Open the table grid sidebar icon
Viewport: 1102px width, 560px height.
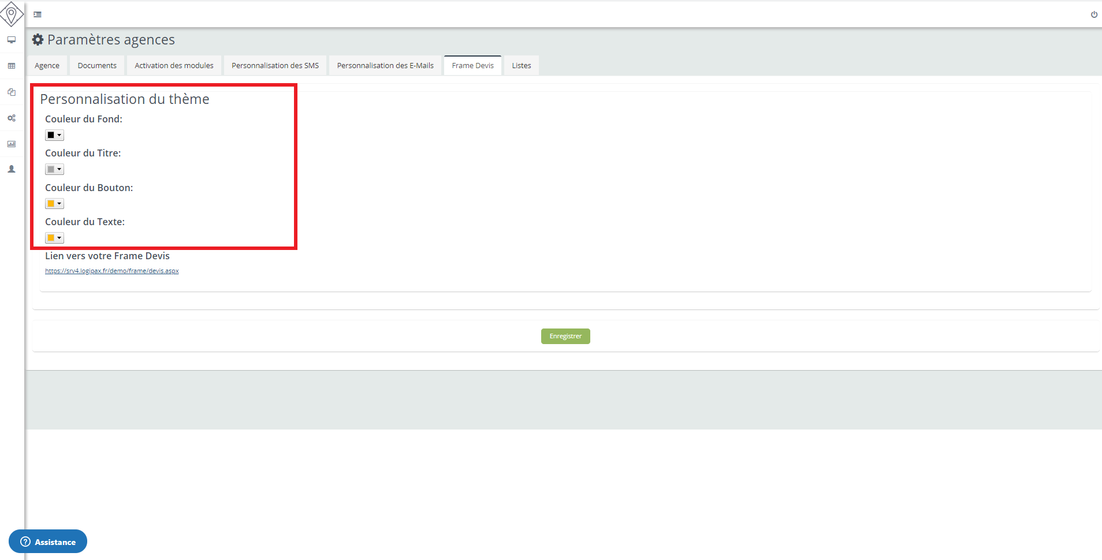[12, 66]
